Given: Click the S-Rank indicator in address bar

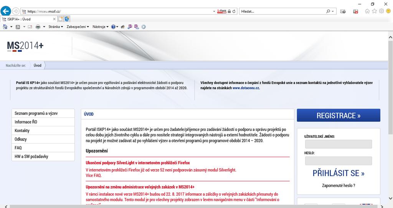Looking at the screenshot, I should pos(221,11).
